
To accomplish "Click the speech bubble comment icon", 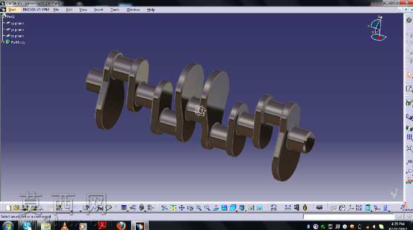I will 109,208.
